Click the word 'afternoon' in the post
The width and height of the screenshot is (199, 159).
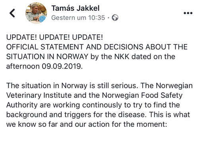[x=23, y=66]
